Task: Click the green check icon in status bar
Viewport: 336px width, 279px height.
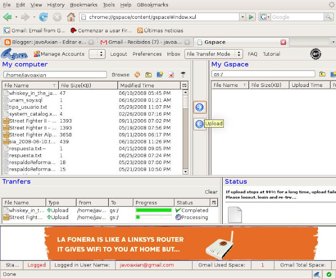Action: [x=329, y=274]
